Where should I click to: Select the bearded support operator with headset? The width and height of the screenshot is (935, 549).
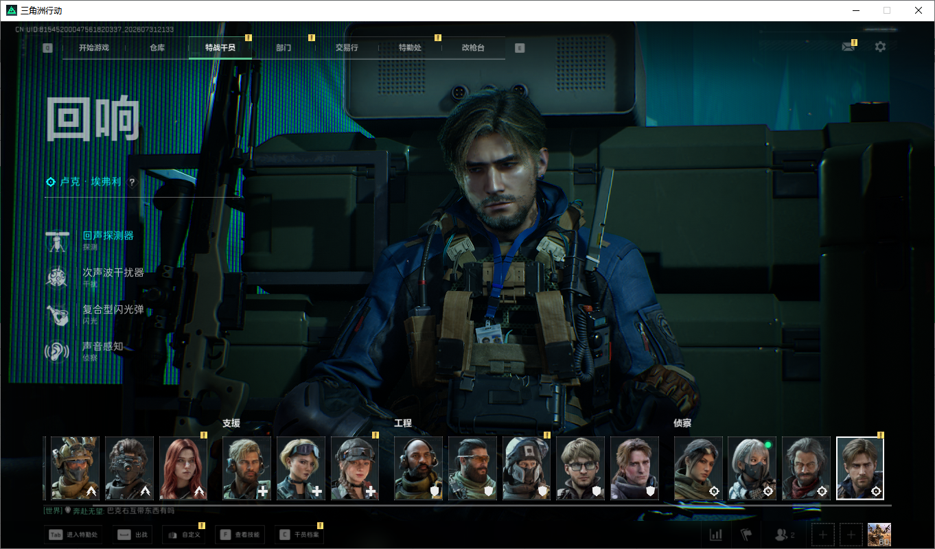pyautogui.click(x=247, y=468)
